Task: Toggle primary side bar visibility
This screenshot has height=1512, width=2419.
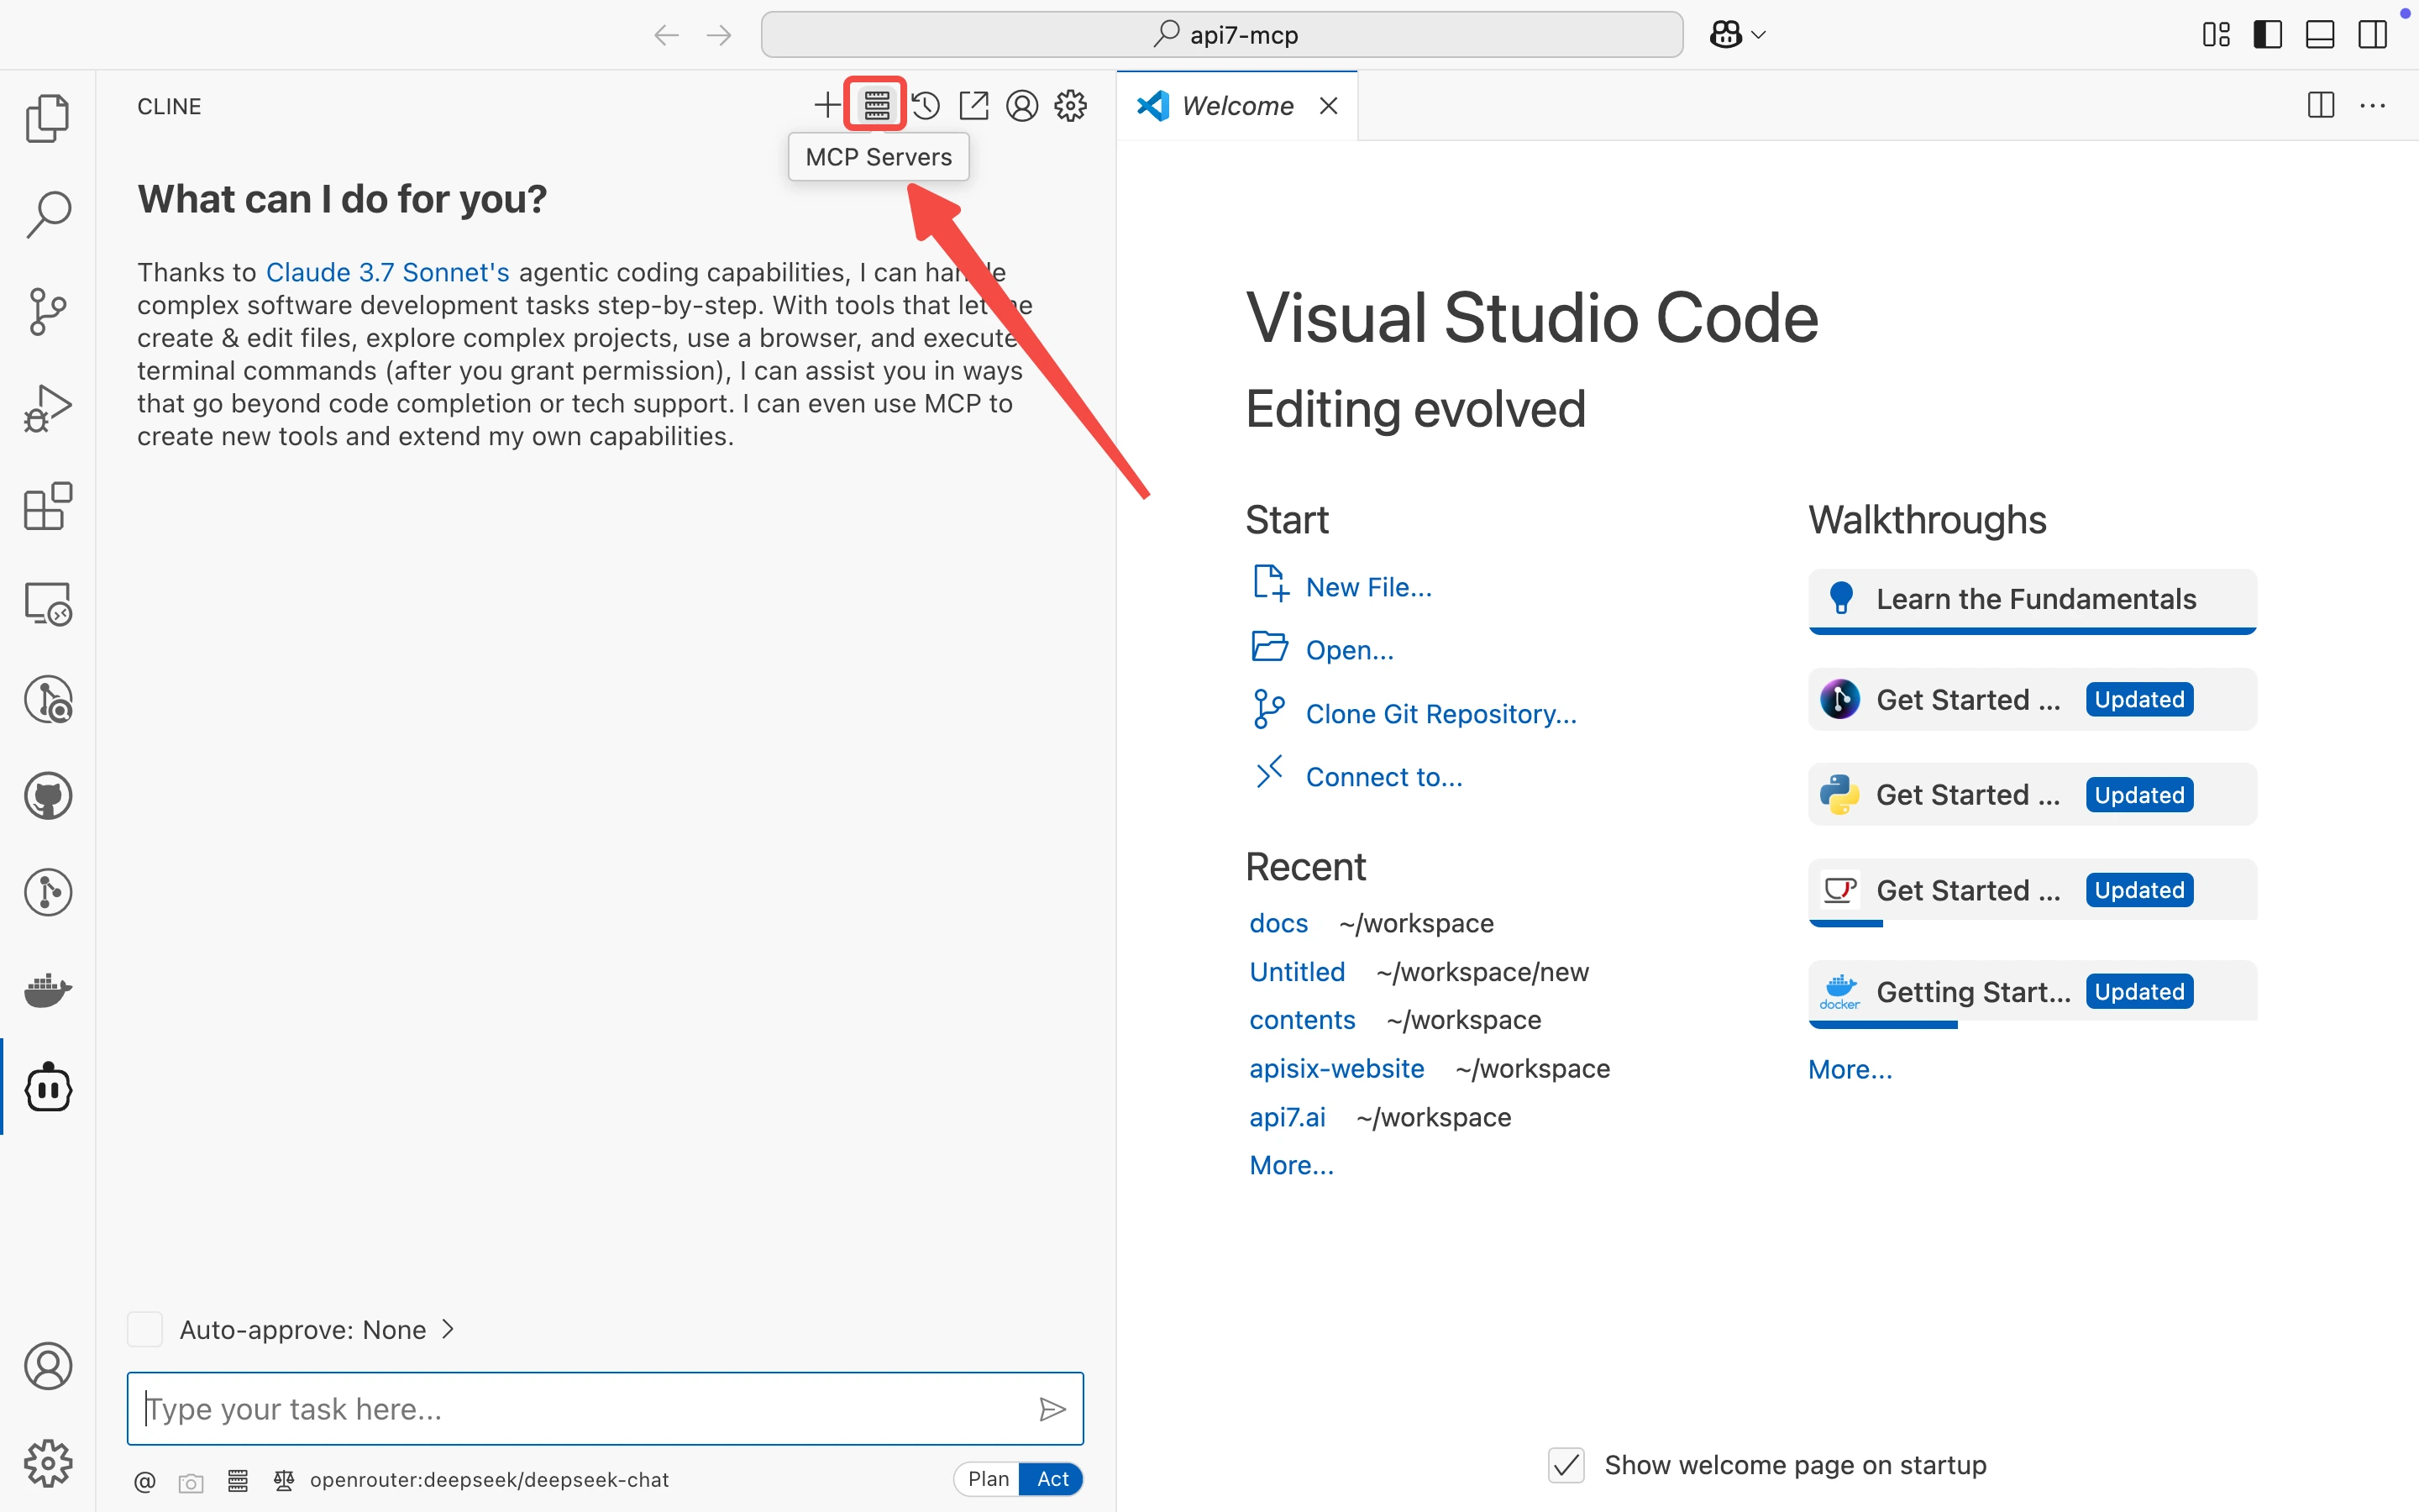Action: pos(2268,35)
